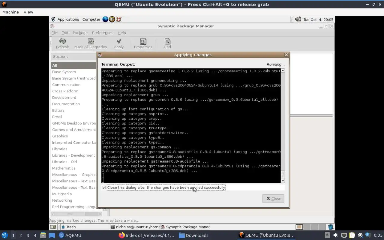Expand the host system tray arrow
Viewport: 384px width, 240px height.
pos(327,235)
